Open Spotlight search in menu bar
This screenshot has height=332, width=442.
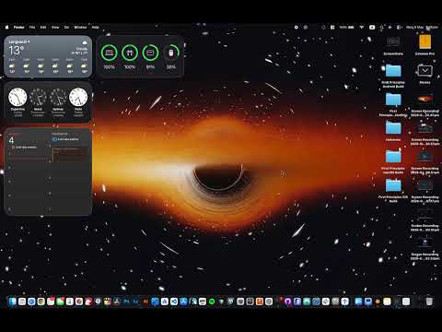point(382,27)
